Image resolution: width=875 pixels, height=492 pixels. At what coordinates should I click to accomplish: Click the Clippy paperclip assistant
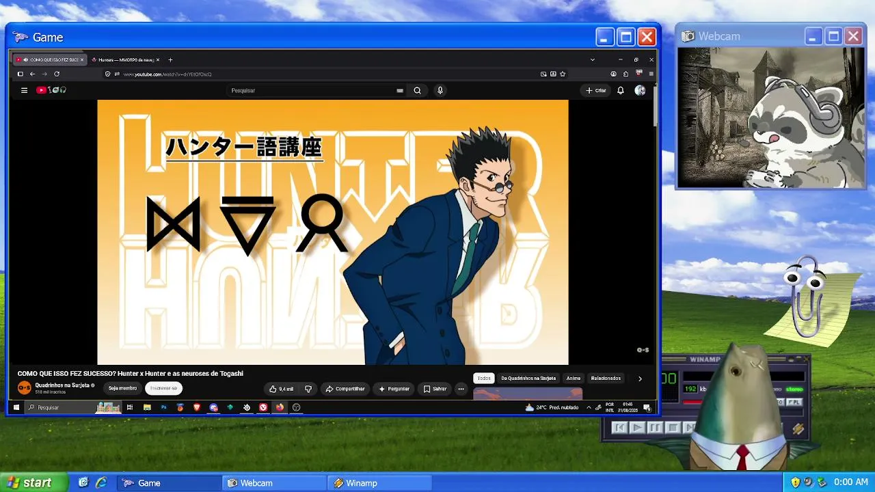807,297
